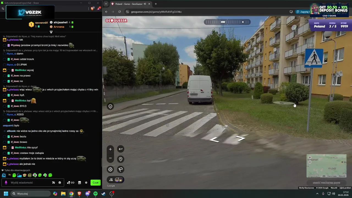Viewport: 352px width, 198px height.
Task: Close the GeoGuessr browser tab
Action: (149, 4)
